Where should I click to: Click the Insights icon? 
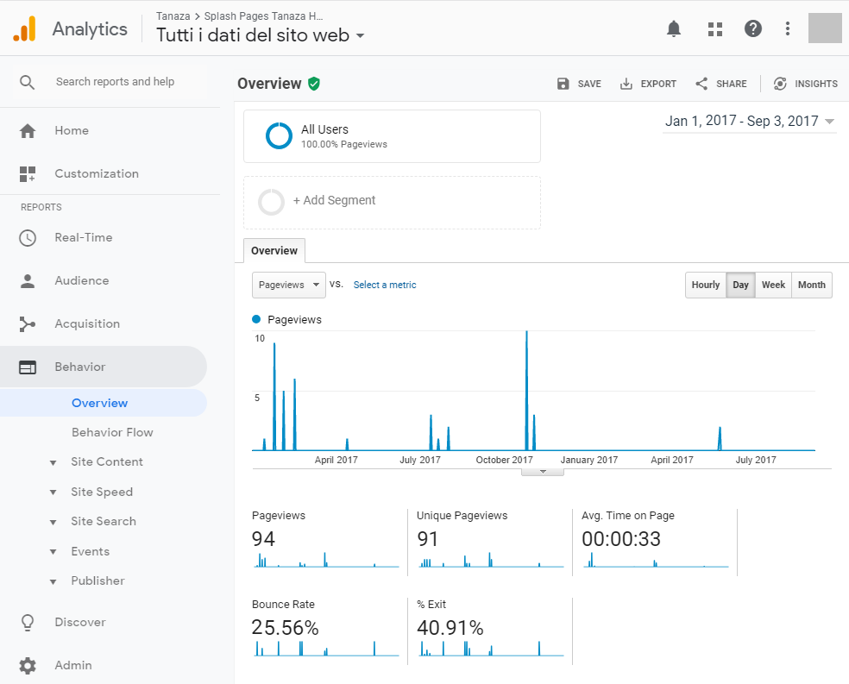pos(780,84)
